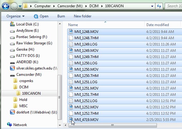Select Camcorder (M:) in the address path
Image resolution: width=182 pixels, height=129 pixels.
click(70, 6)
